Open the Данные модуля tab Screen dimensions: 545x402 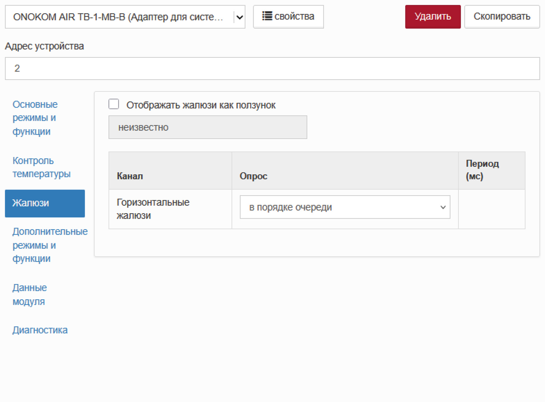click(x=30, y=295)
